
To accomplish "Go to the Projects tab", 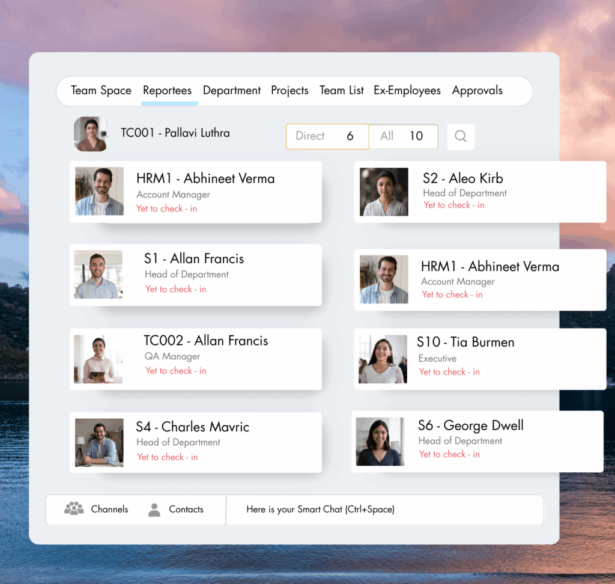I will tap(290, 90).
